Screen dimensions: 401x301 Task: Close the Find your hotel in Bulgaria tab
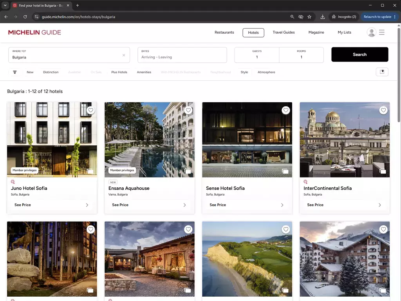click(x=68, y=5)
